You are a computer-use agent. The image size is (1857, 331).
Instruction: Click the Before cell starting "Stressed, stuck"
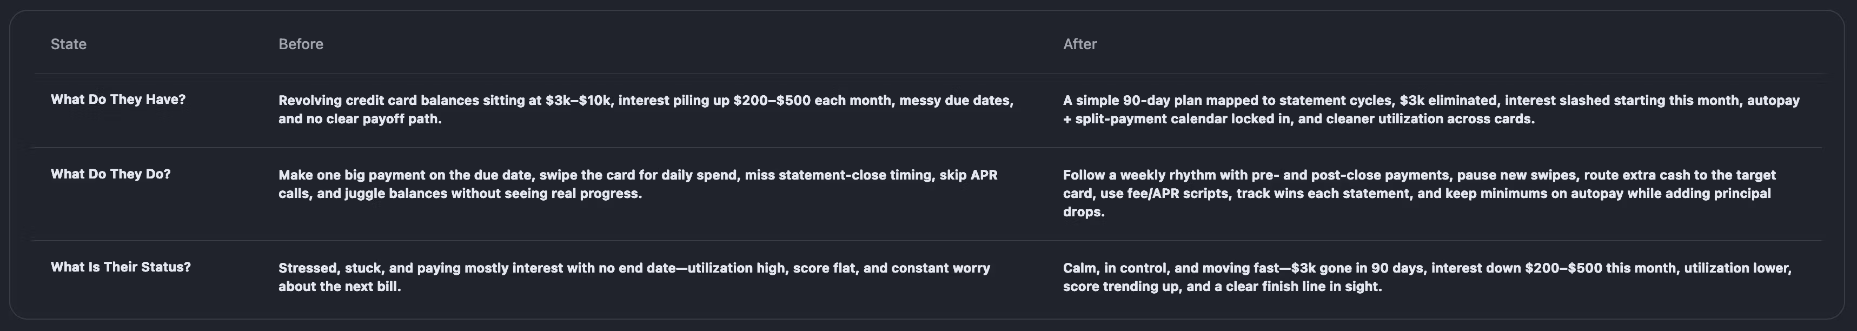coord(634,277)
